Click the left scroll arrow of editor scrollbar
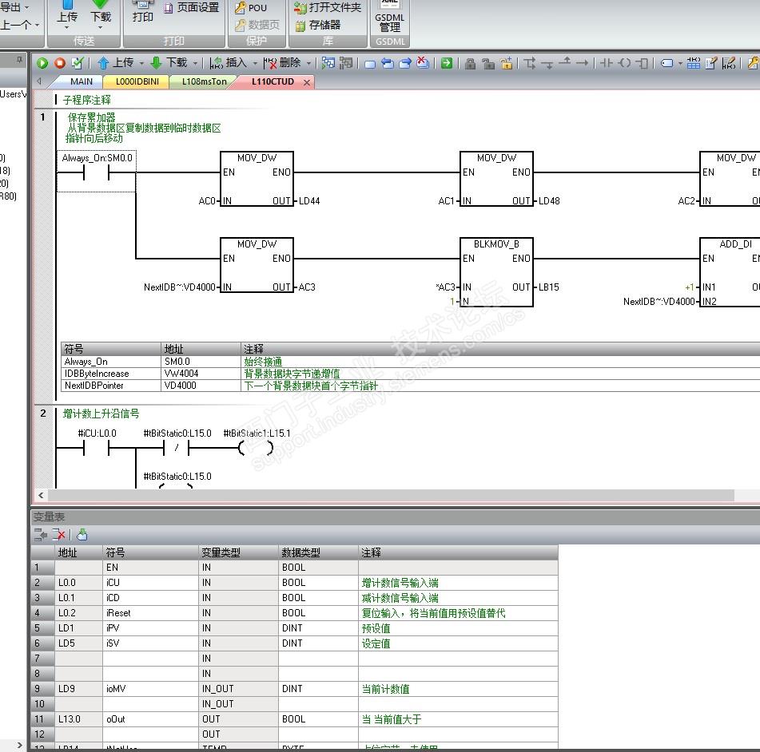760x752 pixels. [42, 495]
